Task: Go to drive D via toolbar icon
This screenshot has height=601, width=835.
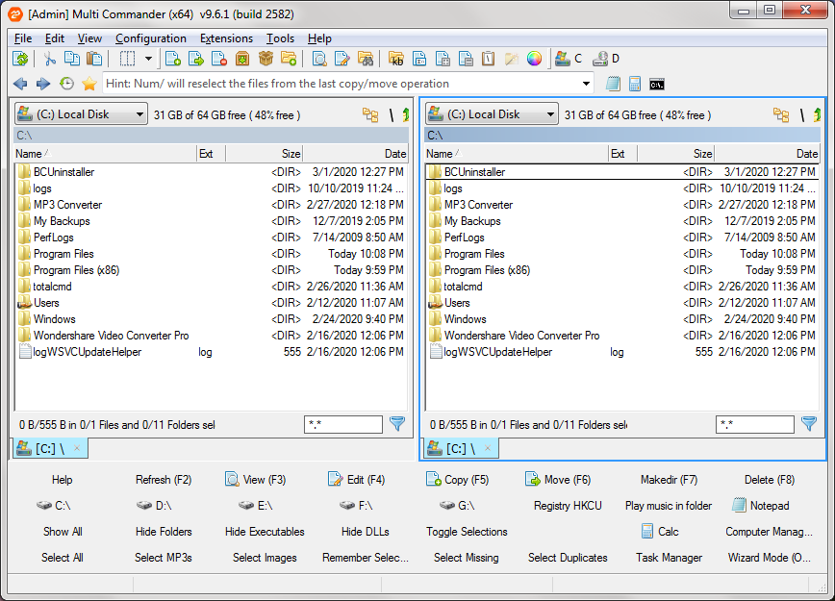Action: pyautogui.click(x=606, y=59)
